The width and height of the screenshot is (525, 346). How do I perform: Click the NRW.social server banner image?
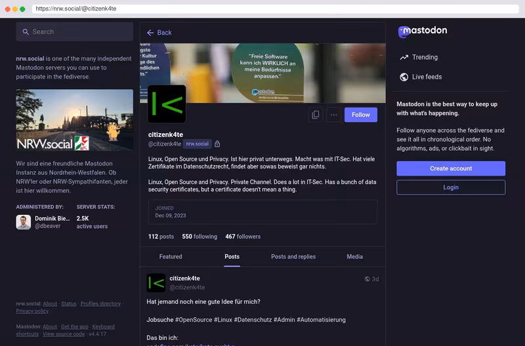pos(74,120)
